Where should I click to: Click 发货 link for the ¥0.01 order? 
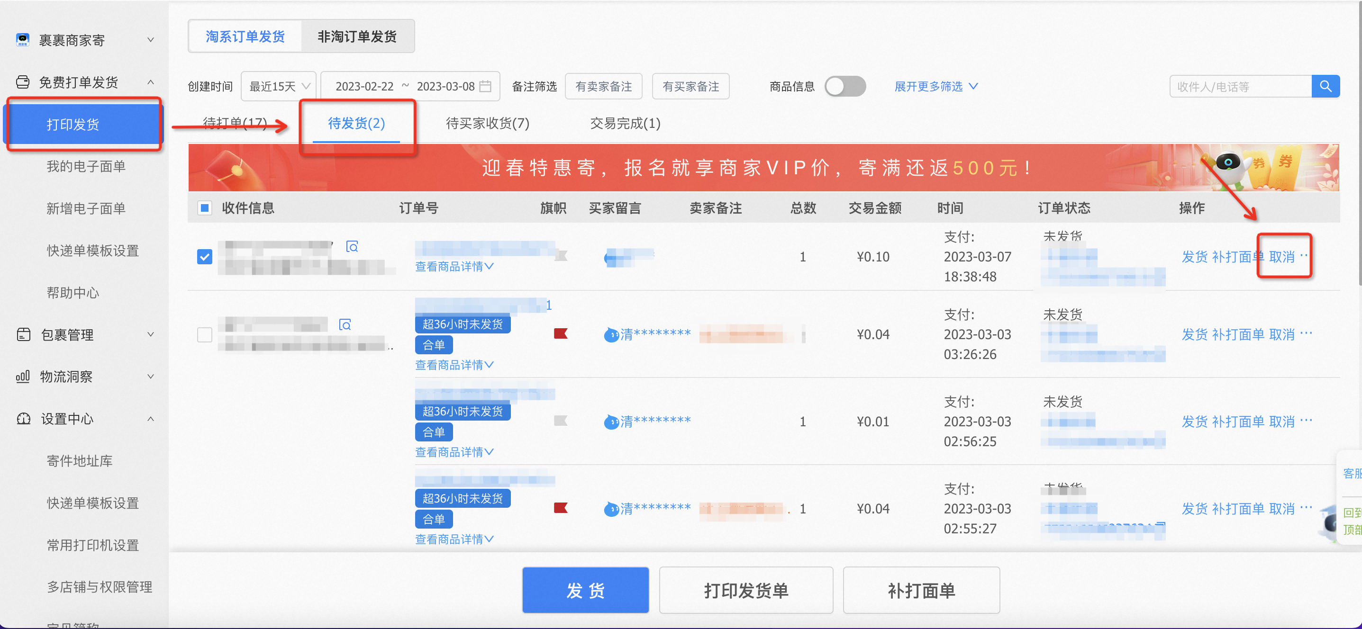(x=1194, y=422)
